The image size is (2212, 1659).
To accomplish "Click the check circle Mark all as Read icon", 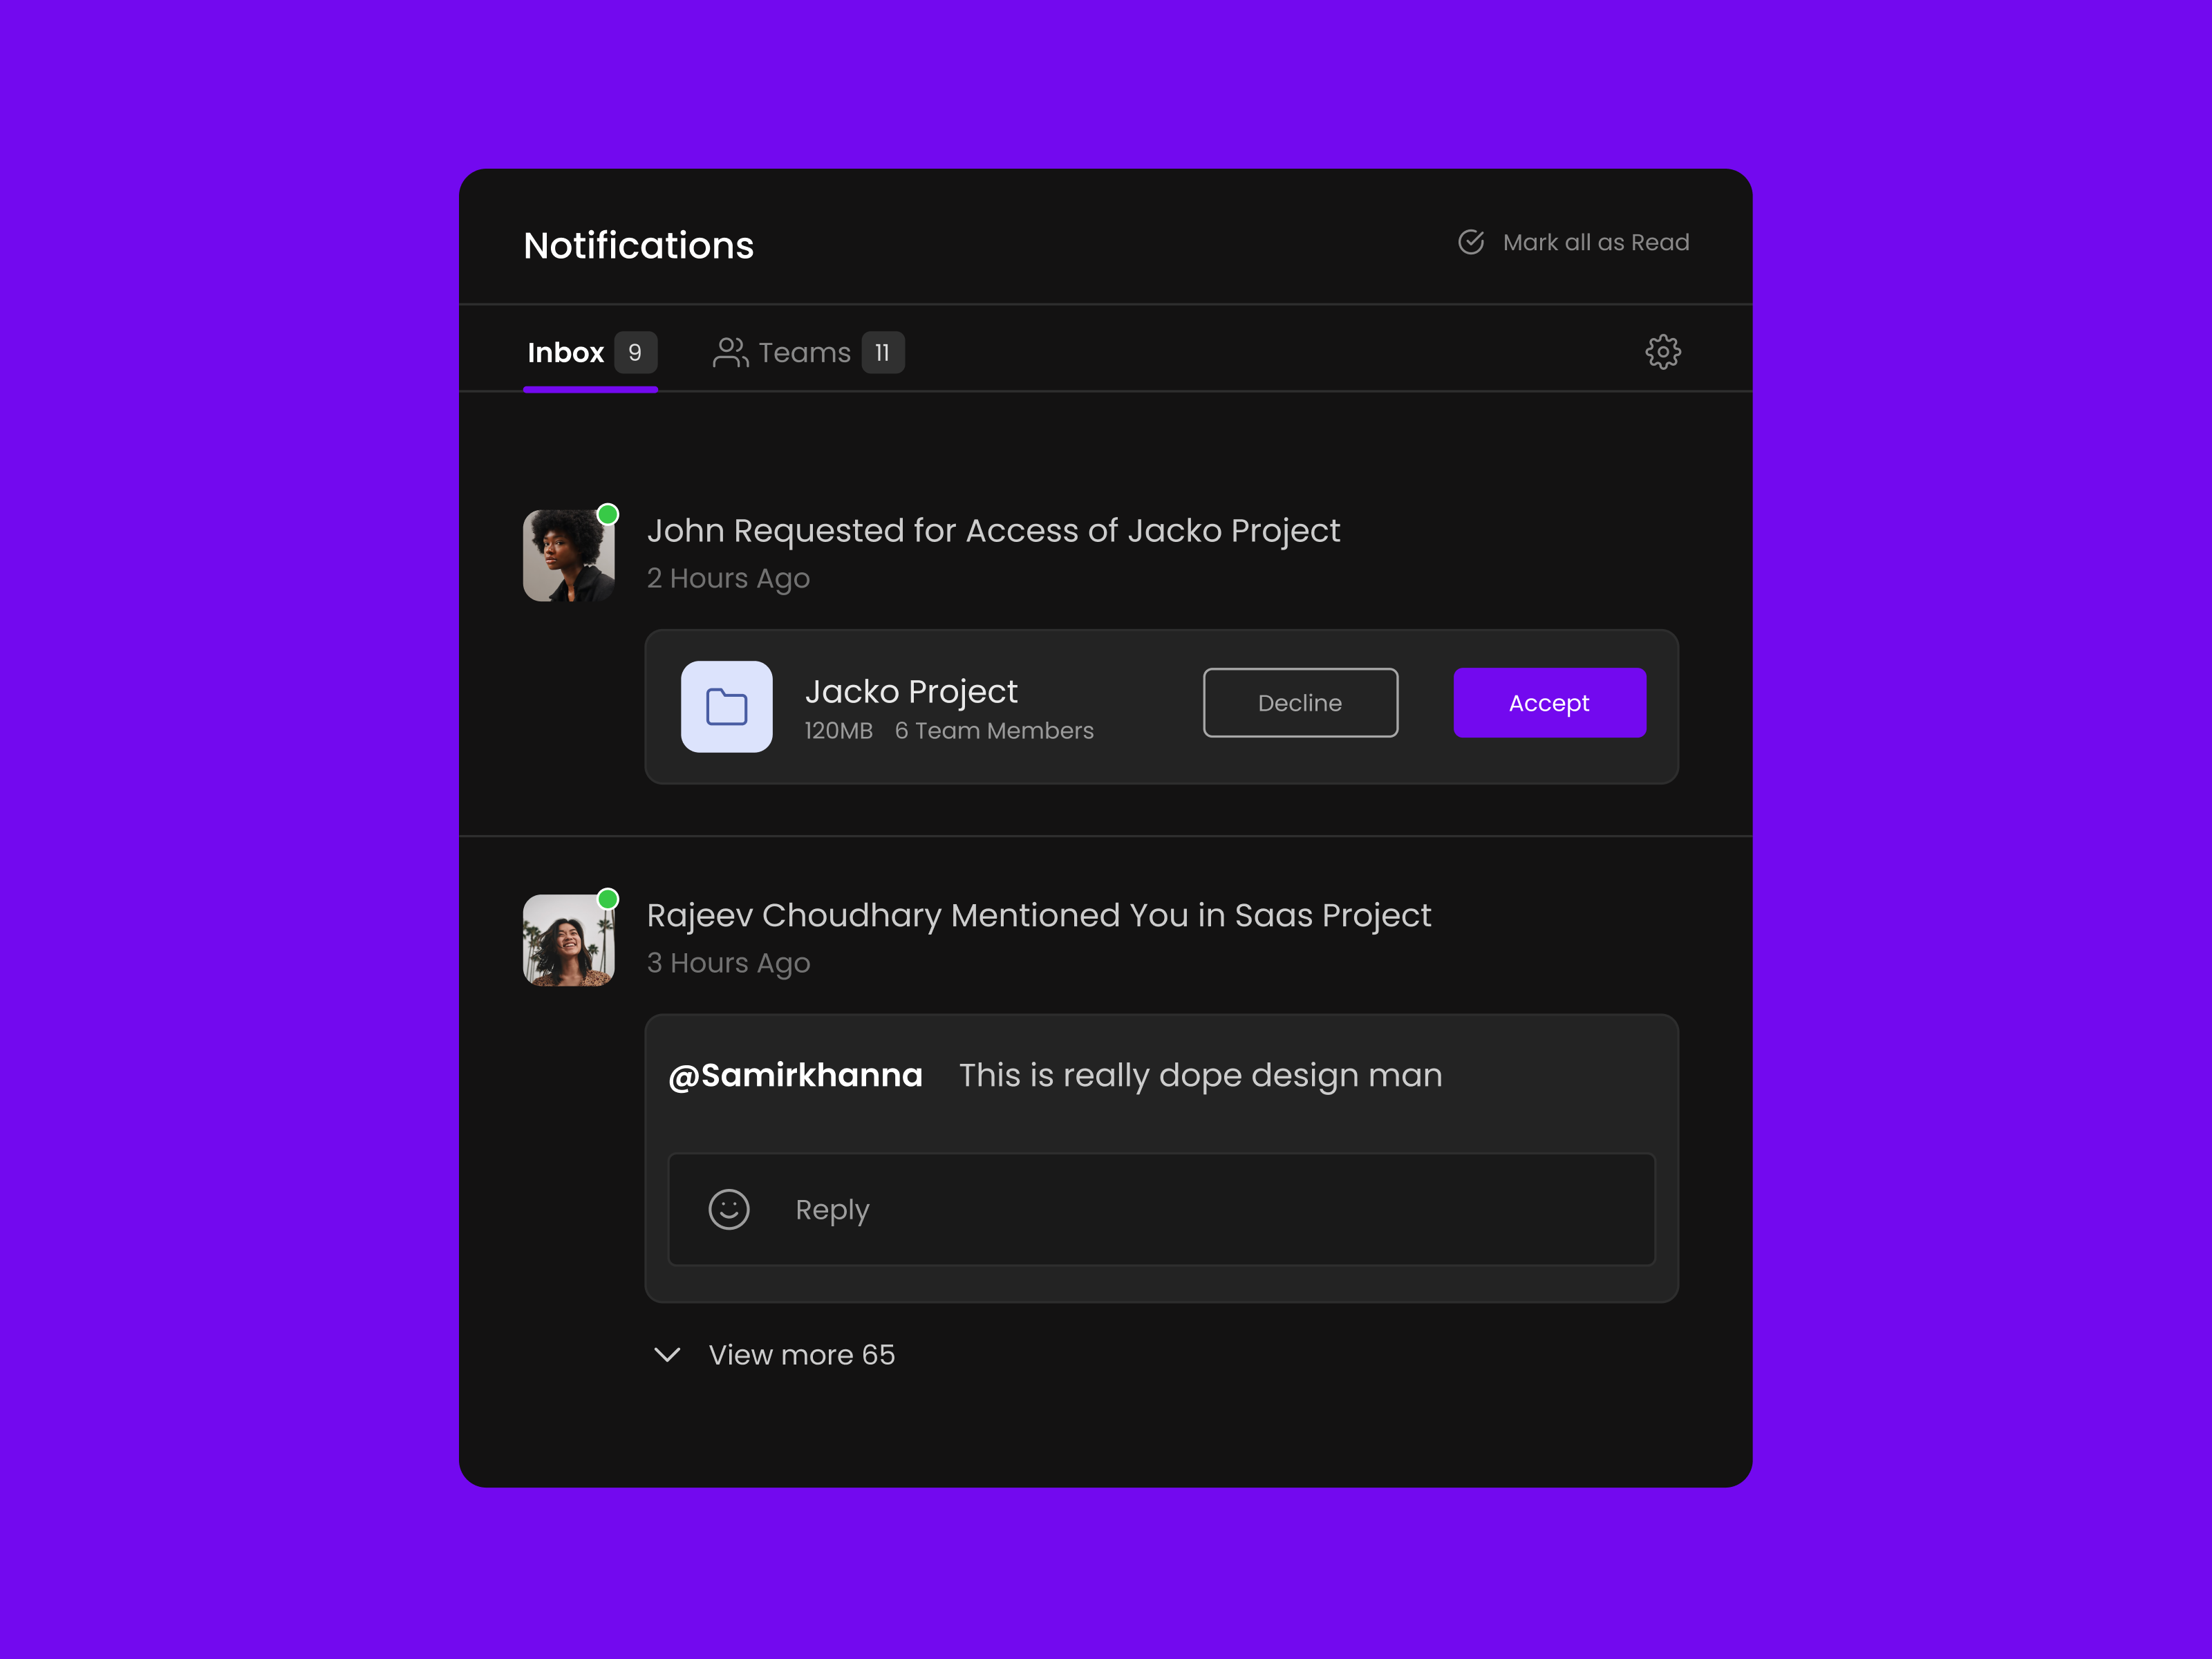I will coord(1472,242).
